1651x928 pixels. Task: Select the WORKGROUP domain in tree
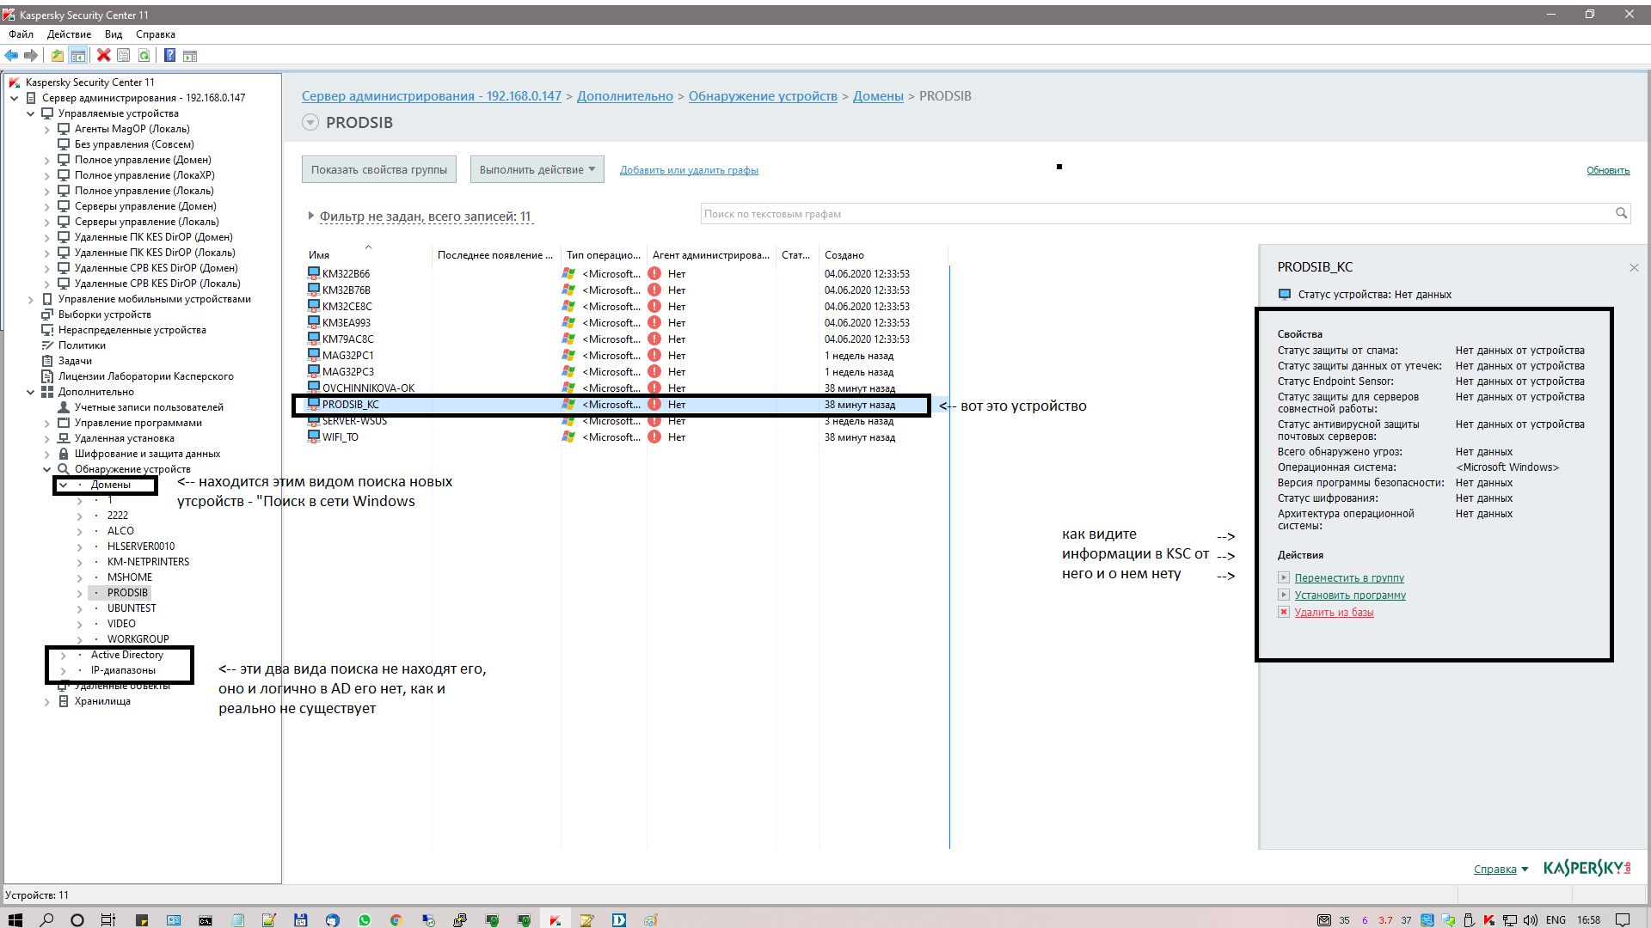coord(138,638)
